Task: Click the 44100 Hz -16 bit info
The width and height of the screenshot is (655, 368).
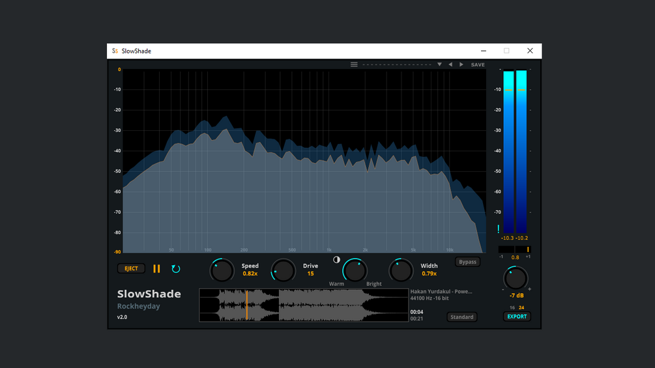Action: [x=429, y=298]
